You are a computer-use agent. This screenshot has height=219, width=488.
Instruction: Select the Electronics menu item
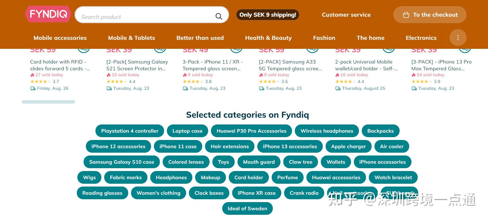(x=421, y=38)
